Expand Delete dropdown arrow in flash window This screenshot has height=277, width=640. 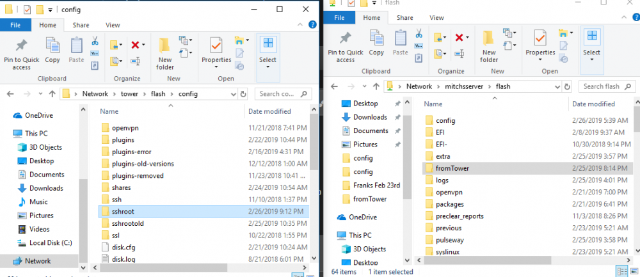(468, 38)
